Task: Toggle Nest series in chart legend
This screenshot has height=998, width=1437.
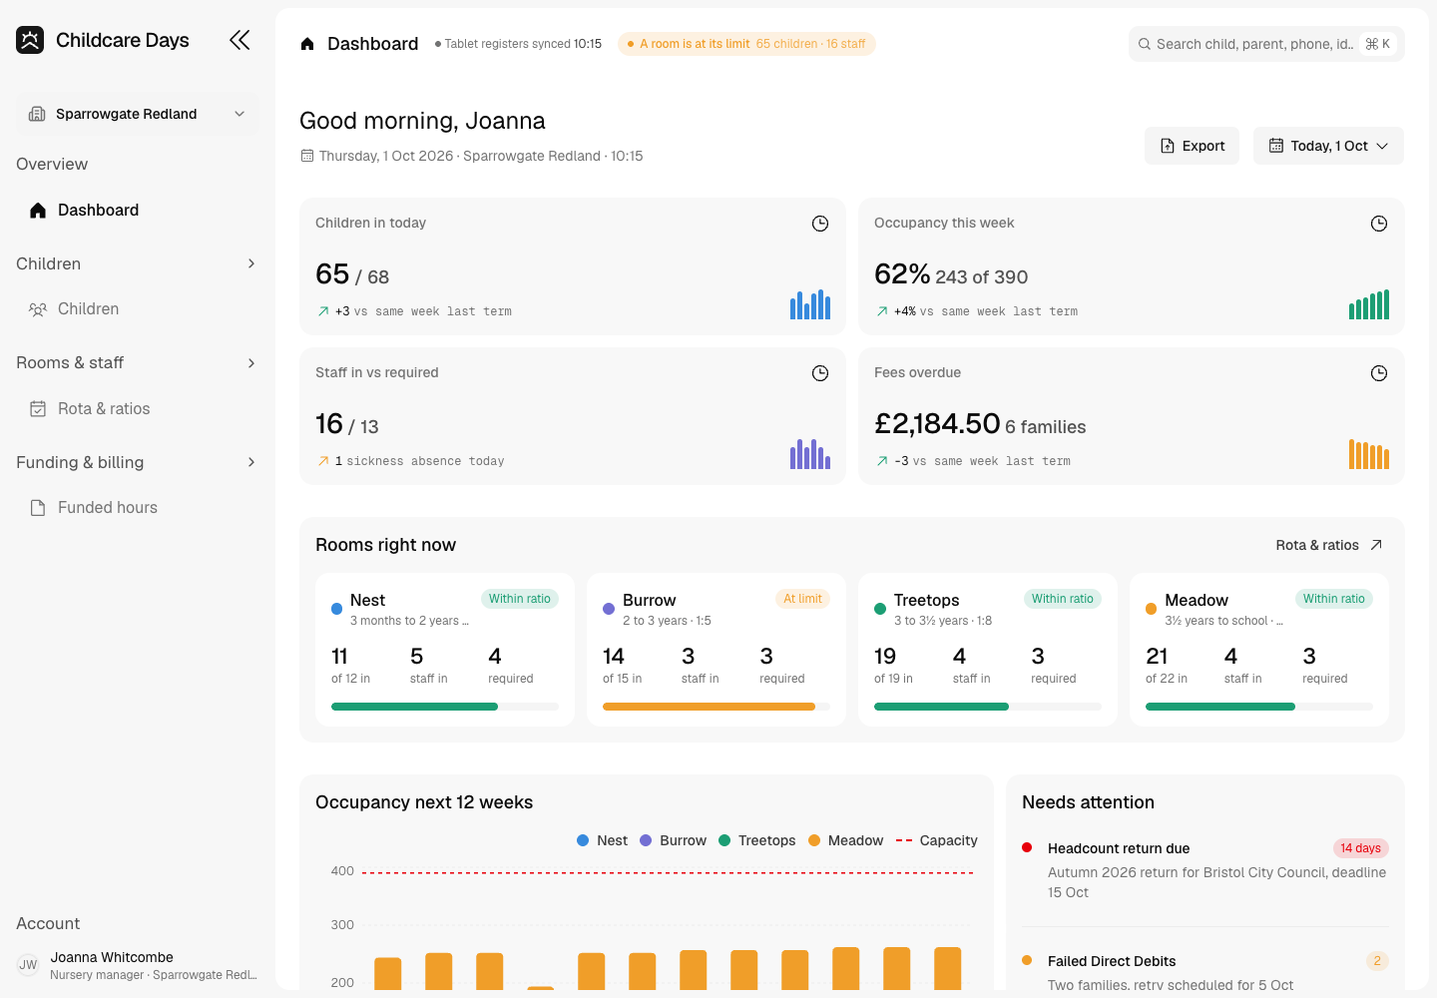Action: 602,840
